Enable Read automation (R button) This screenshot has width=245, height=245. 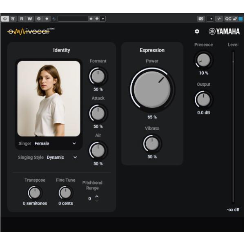click(x=22, y=19)
